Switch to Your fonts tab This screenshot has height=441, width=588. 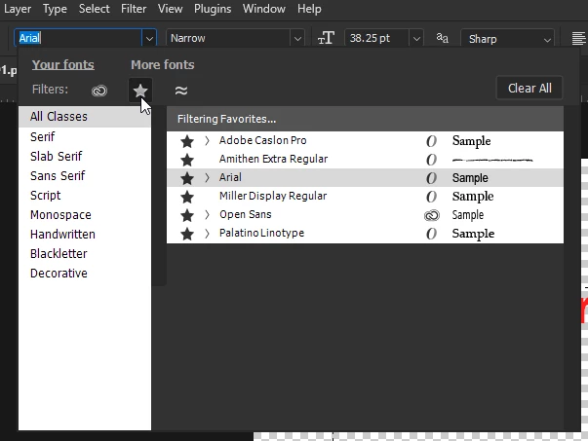click(63, 65)
